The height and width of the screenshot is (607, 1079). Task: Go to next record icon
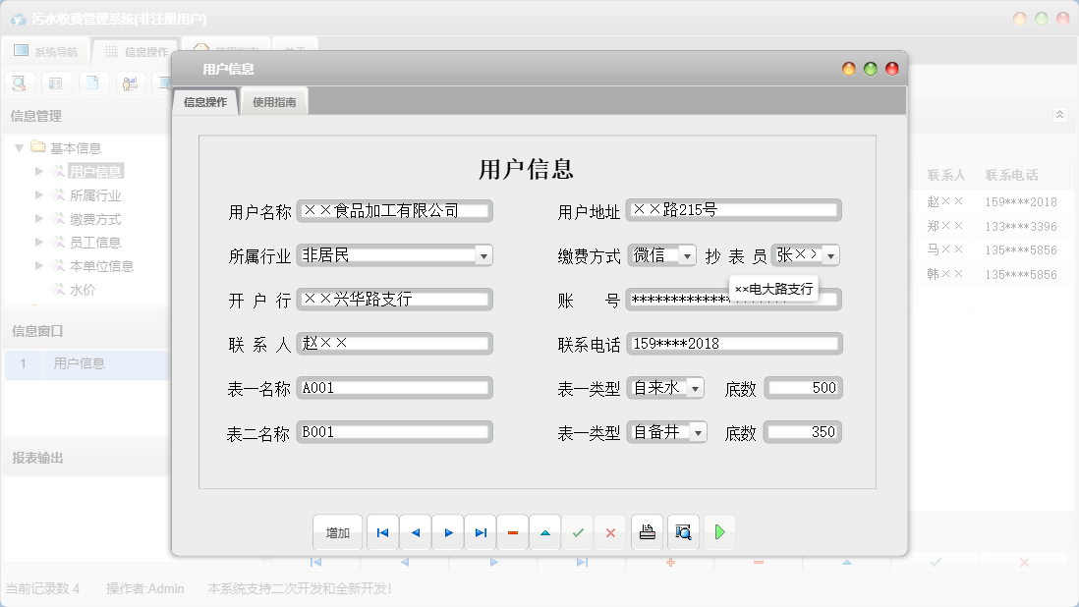pyautogui.click(x=448, y=531)
